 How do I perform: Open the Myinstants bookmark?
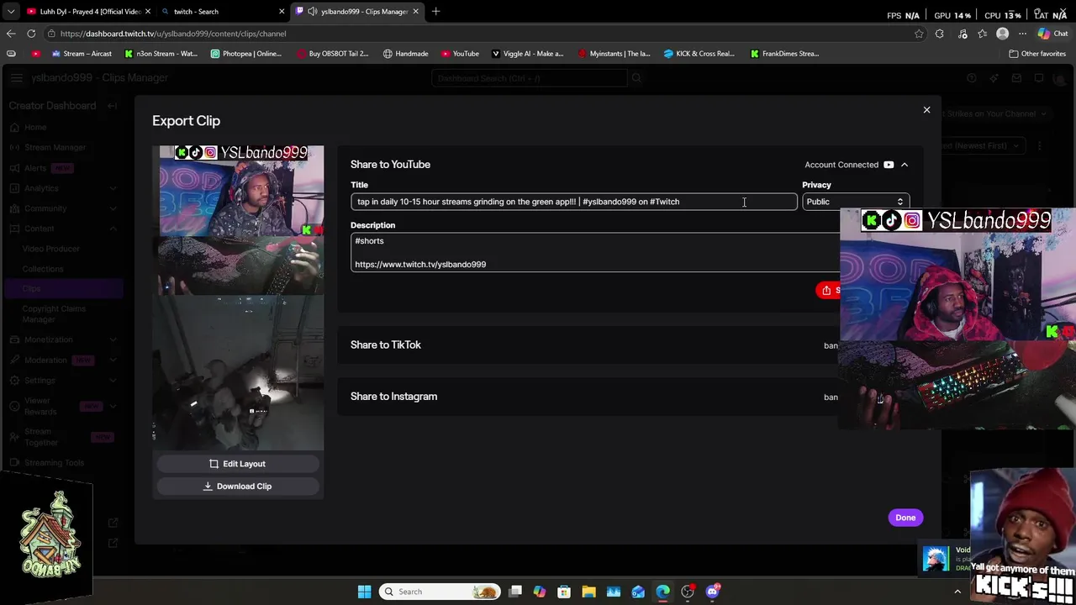(614, 54)
